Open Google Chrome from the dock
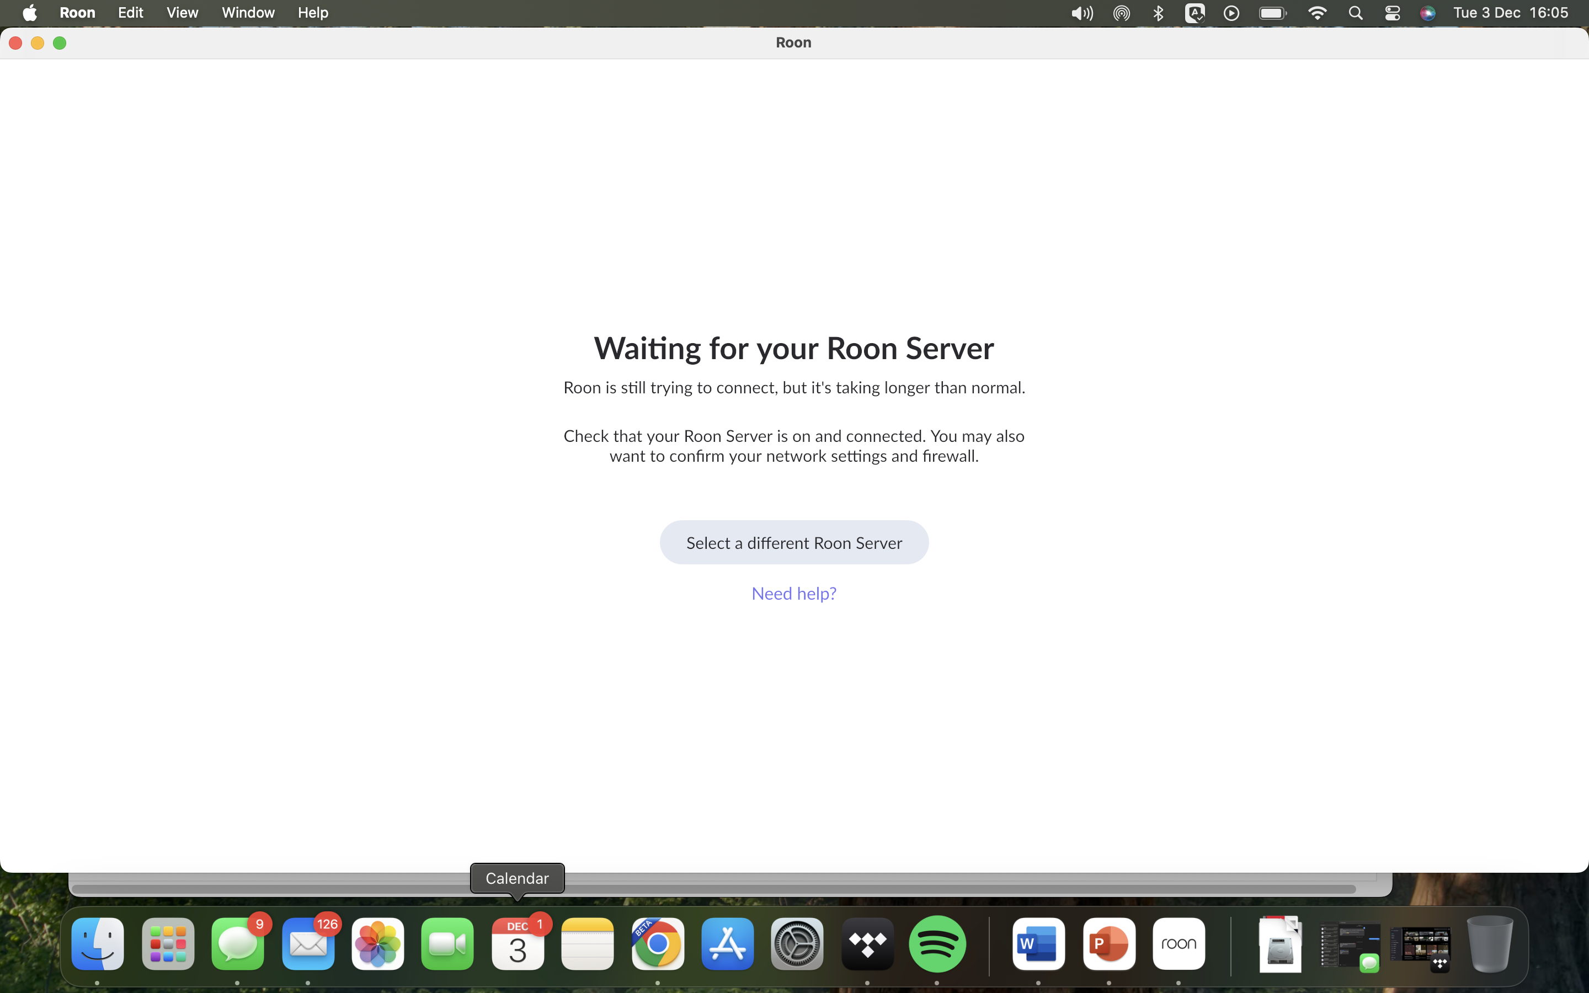 (657, 944)
